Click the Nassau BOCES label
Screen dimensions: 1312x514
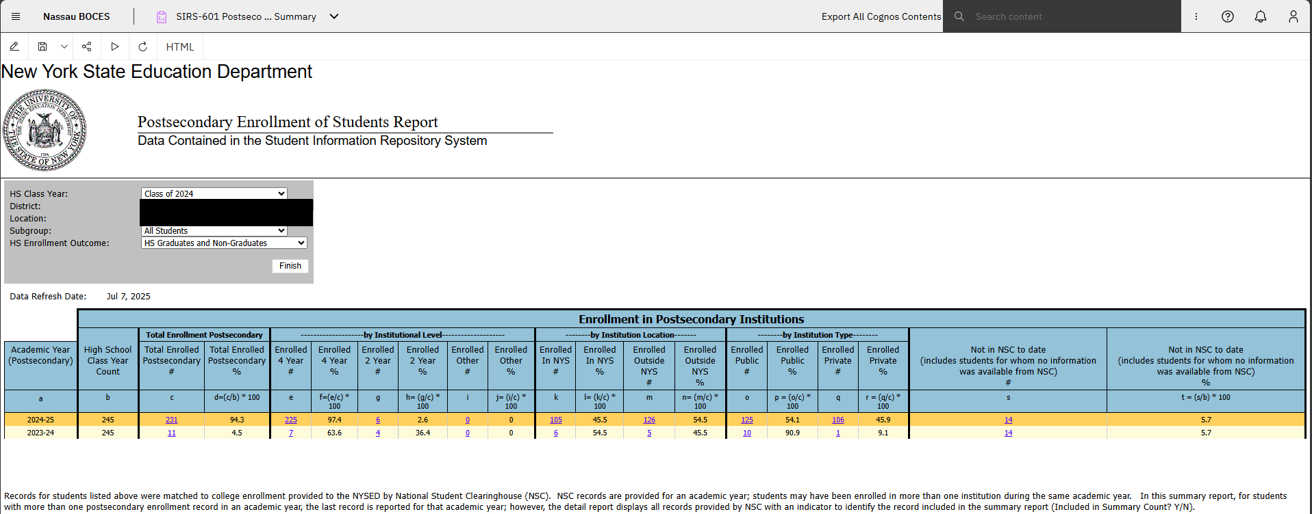point(77,16)
